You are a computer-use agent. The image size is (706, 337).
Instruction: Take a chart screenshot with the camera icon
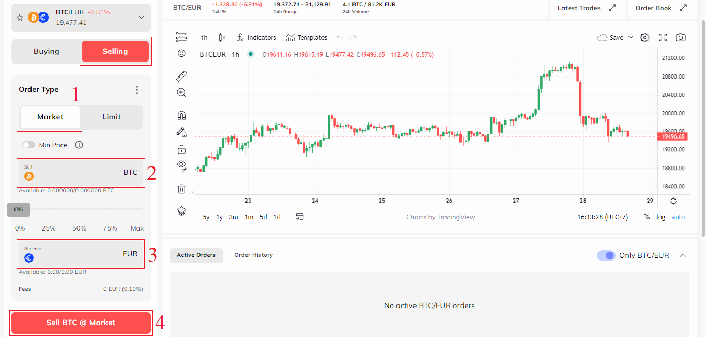[x=681, y=37]
